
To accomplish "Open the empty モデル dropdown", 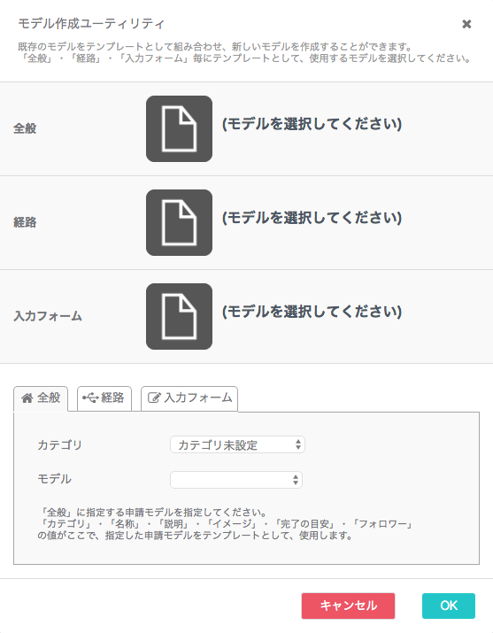I will click(236, 480).
